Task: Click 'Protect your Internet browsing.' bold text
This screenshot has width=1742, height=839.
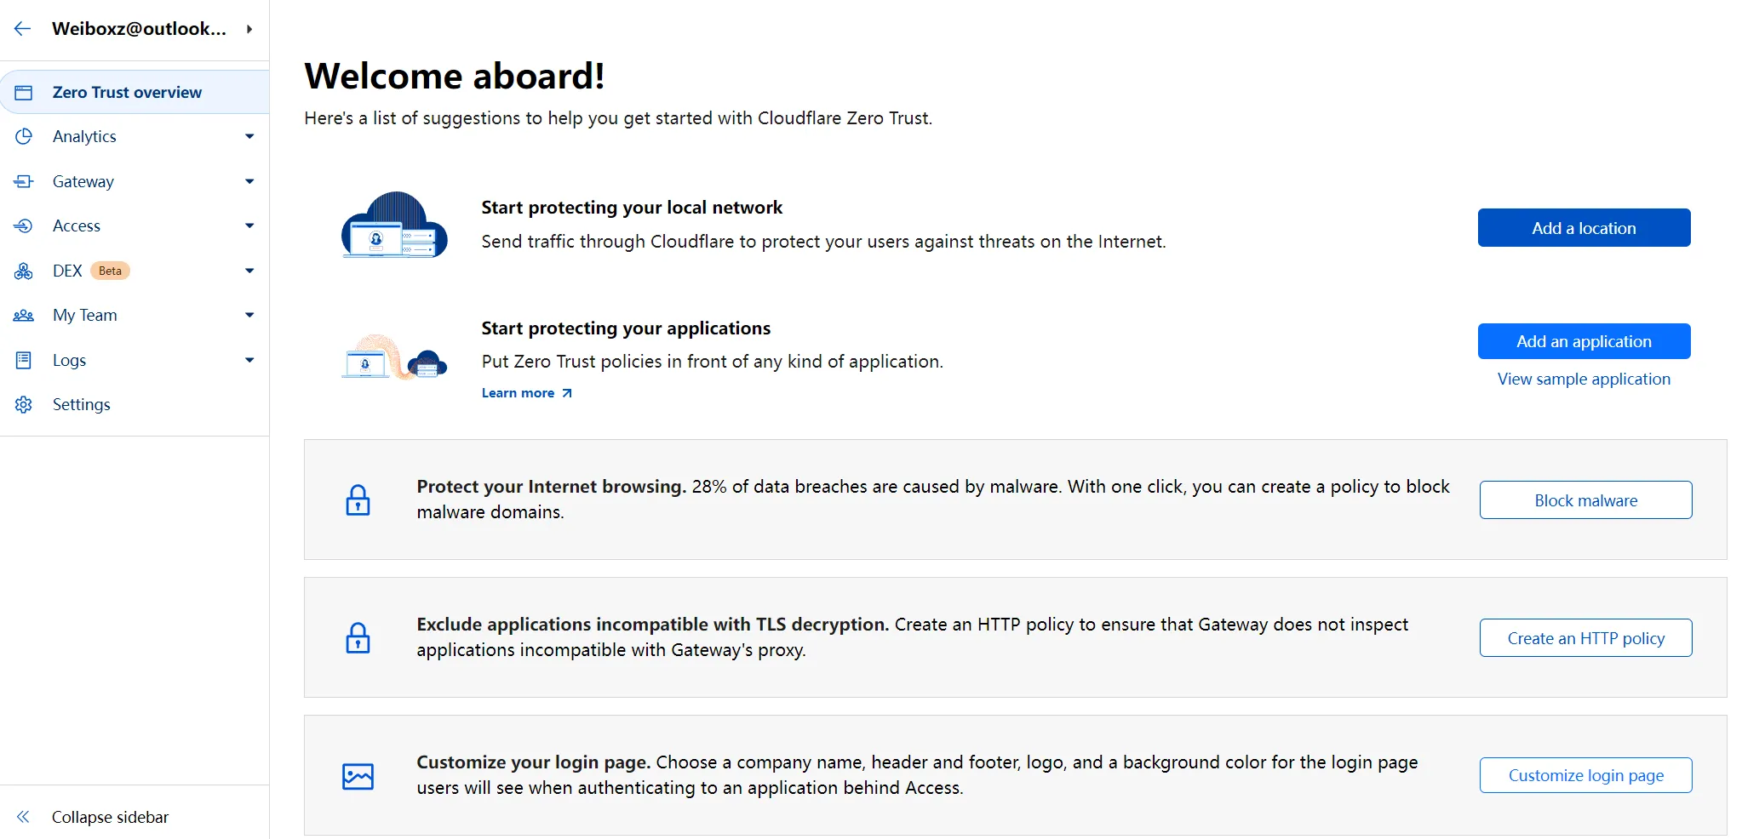Action: pos(551,487)
